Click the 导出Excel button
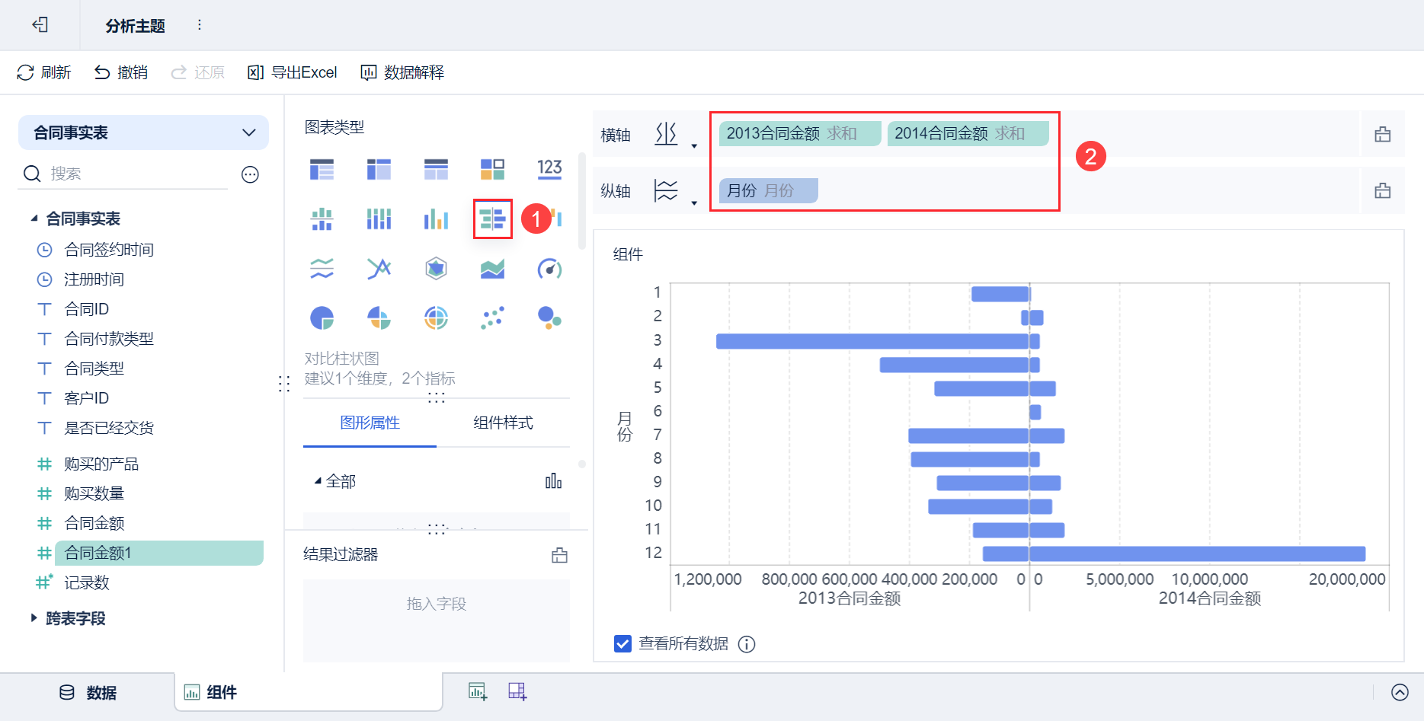 coord(293,72)
